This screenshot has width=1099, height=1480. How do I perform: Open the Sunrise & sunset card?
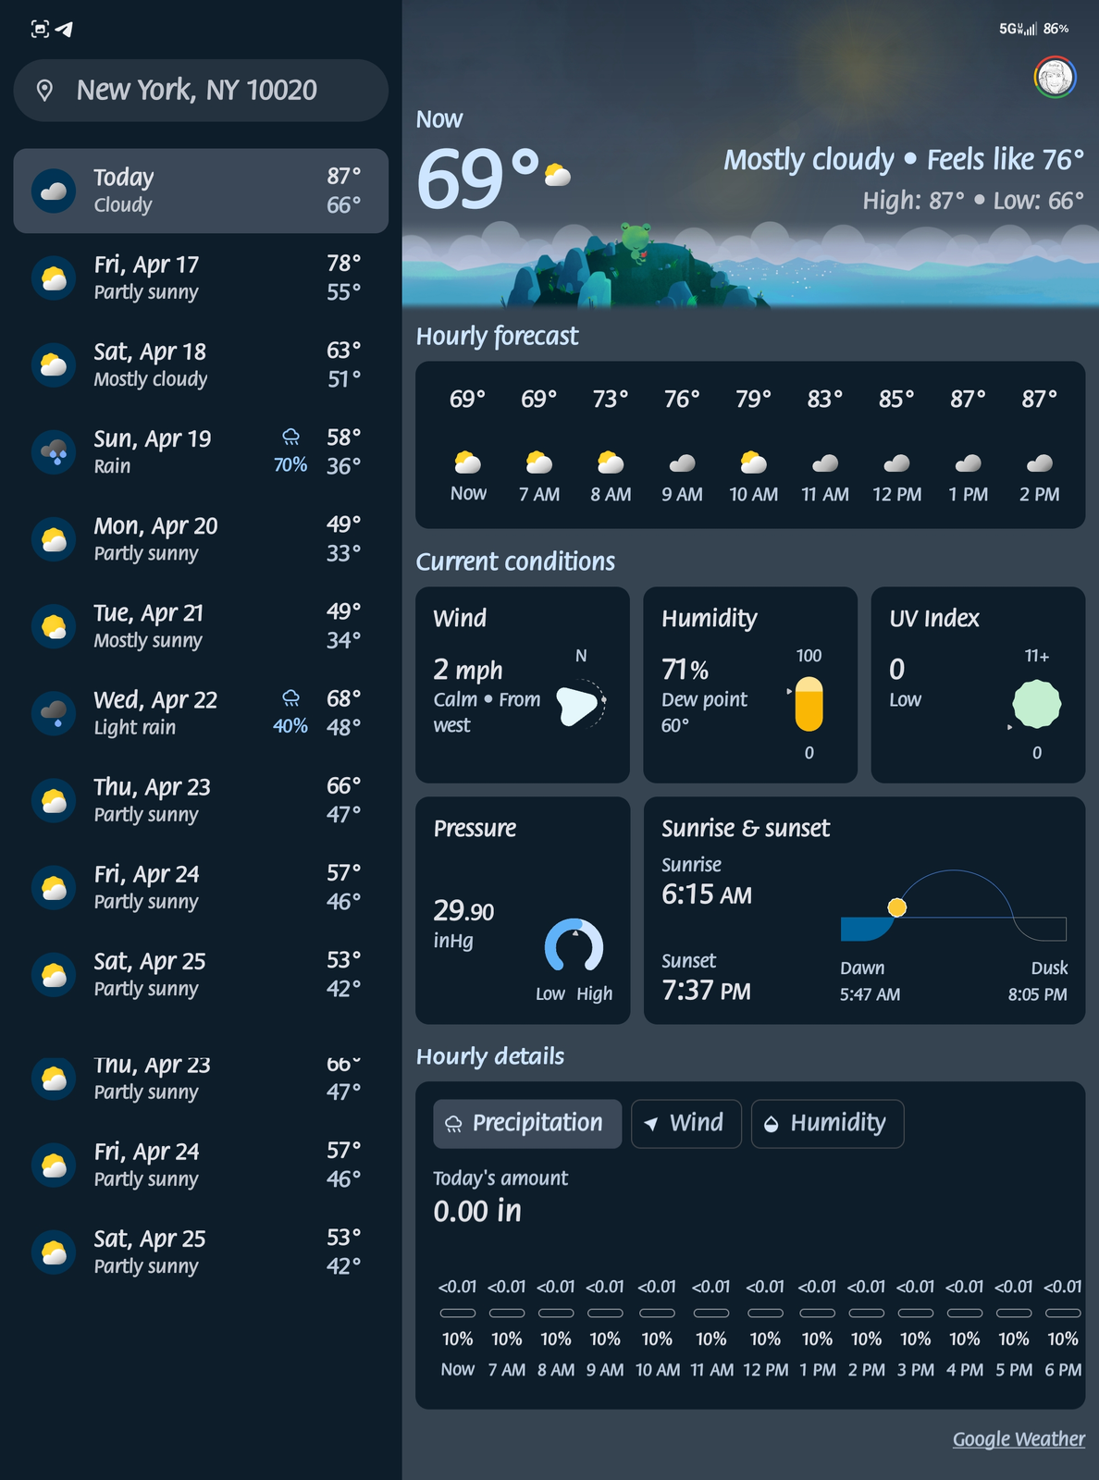coord(864,910)
